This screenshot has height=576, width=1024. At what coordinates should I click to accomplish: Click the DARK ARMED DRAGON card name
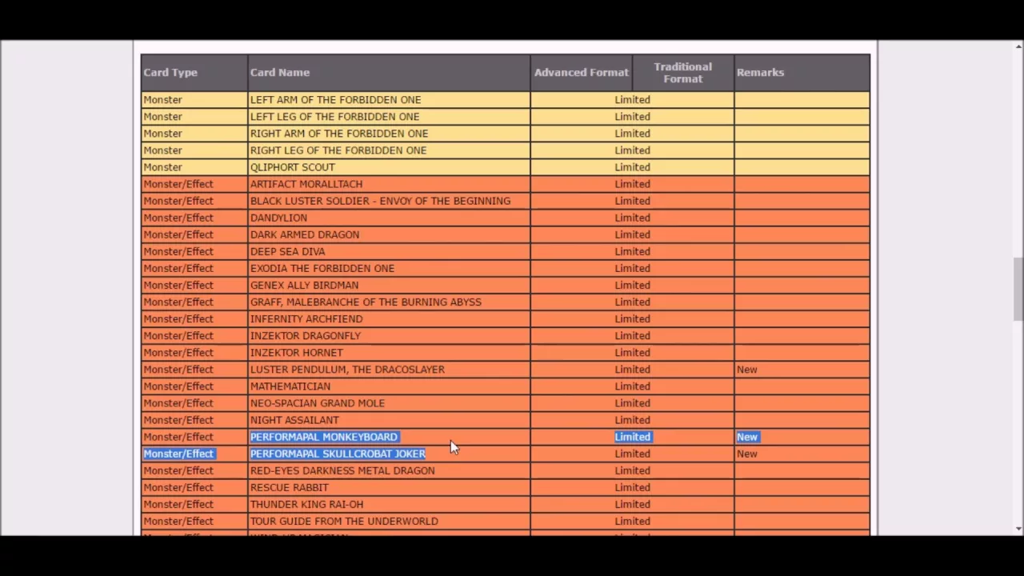[305, 234]
